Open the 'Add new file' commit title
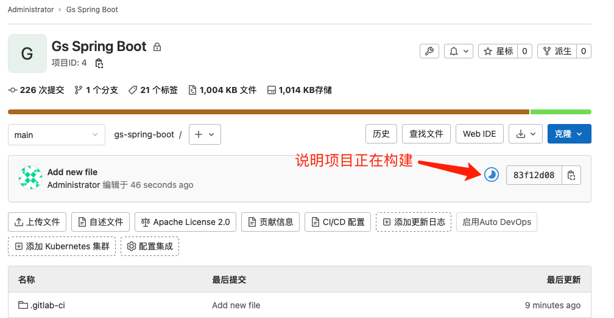This screenshot has height=318, width=614. coord(72,172)
